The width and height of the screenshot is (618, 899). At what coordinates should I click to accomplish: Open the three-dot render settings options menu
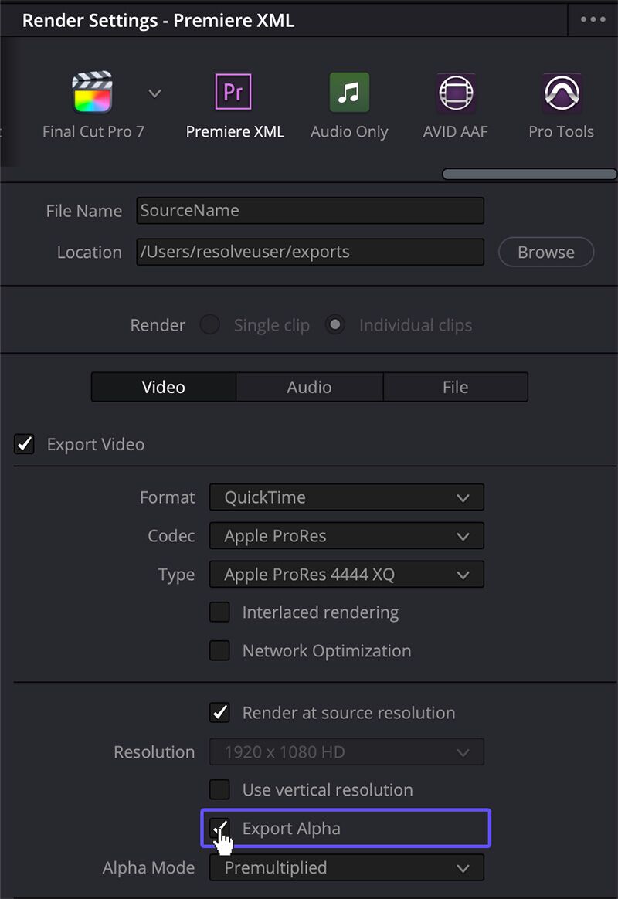tap(593, 19)
